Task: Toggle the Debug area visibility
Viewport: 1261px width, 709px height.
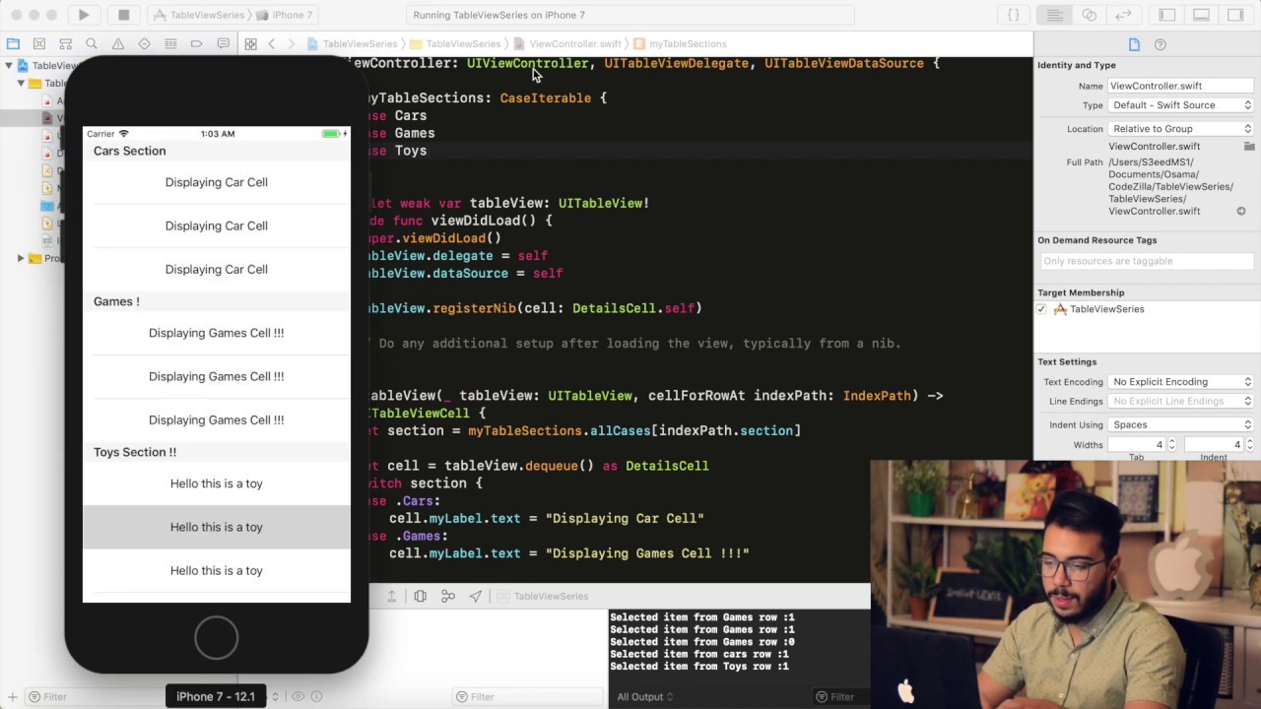Action: (x=1201, y=15)
